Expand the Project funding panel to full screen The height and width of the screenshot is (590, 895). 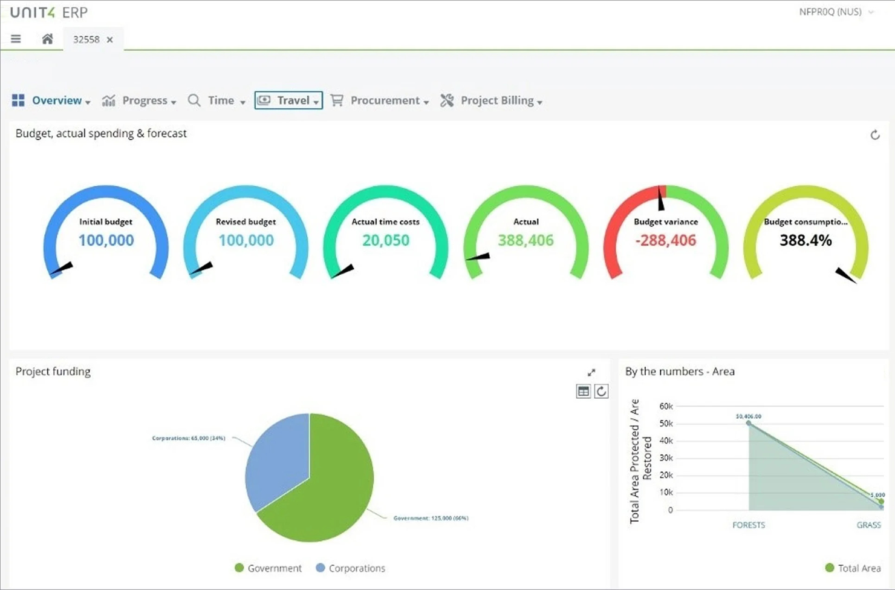591,373
